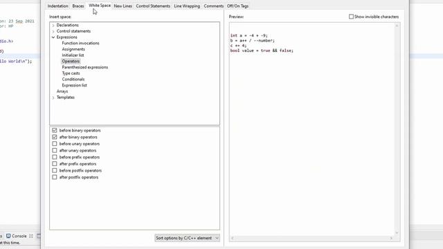Image resolution: width=443 pixels, height=249 pixels.
Task: Tick before postfix operators
Action: tap(55, 171)
